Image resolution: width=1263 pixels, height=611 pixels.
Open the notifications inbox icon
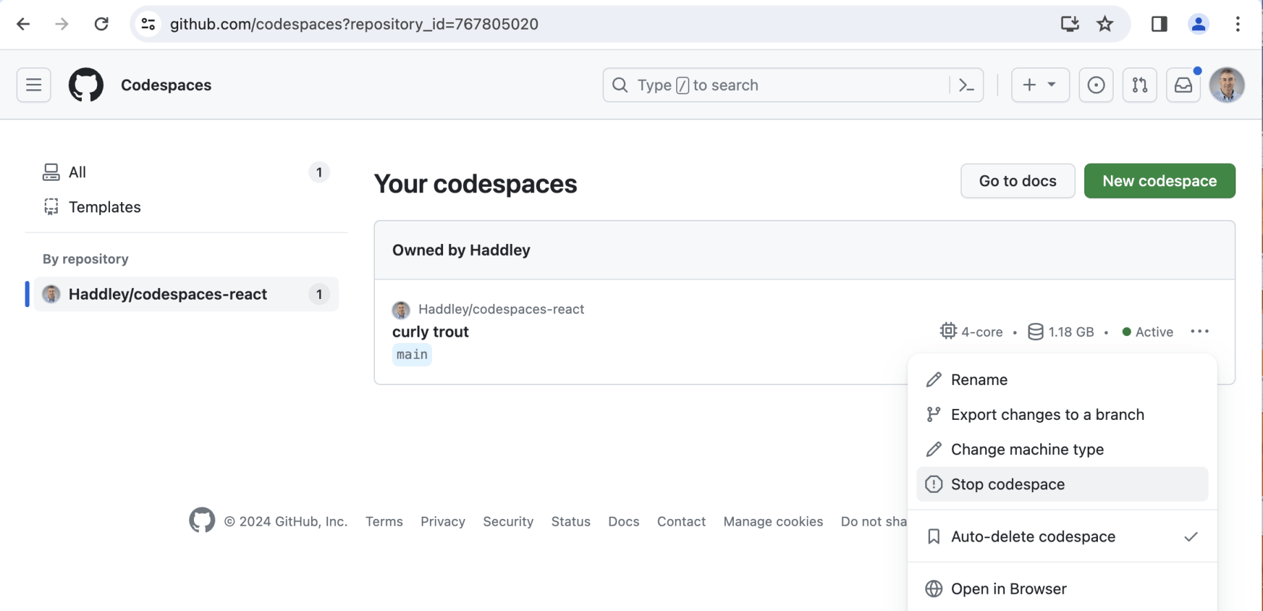pyautogui.click(x=1183, y=85)
